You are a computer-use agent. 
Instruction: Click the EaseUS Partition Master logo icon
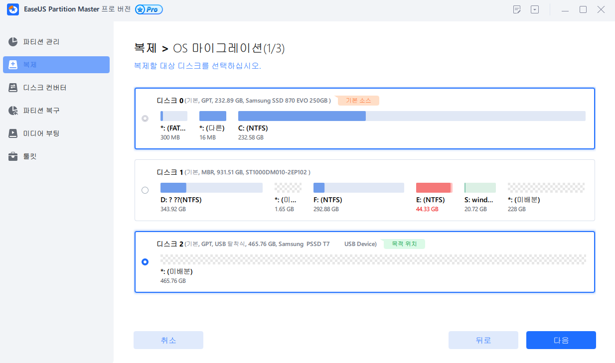13,9
